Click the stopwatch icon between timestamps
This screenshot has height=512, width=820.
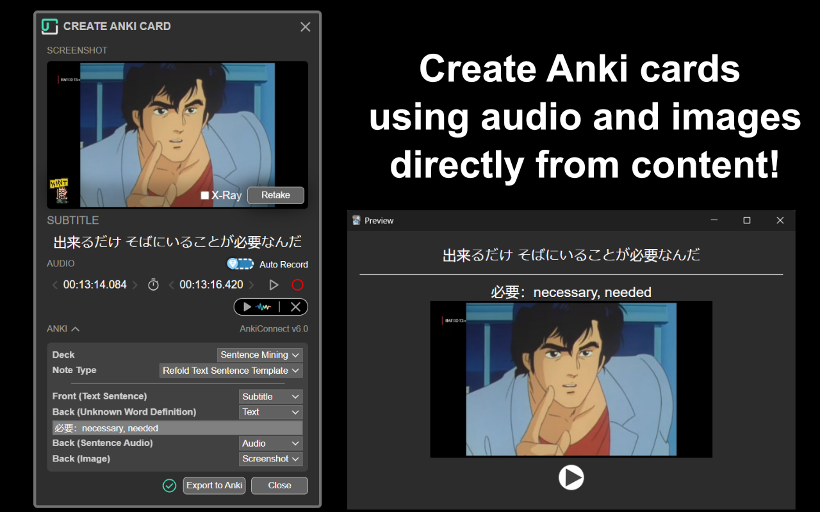pyautogui.click(x=152, y=284)
